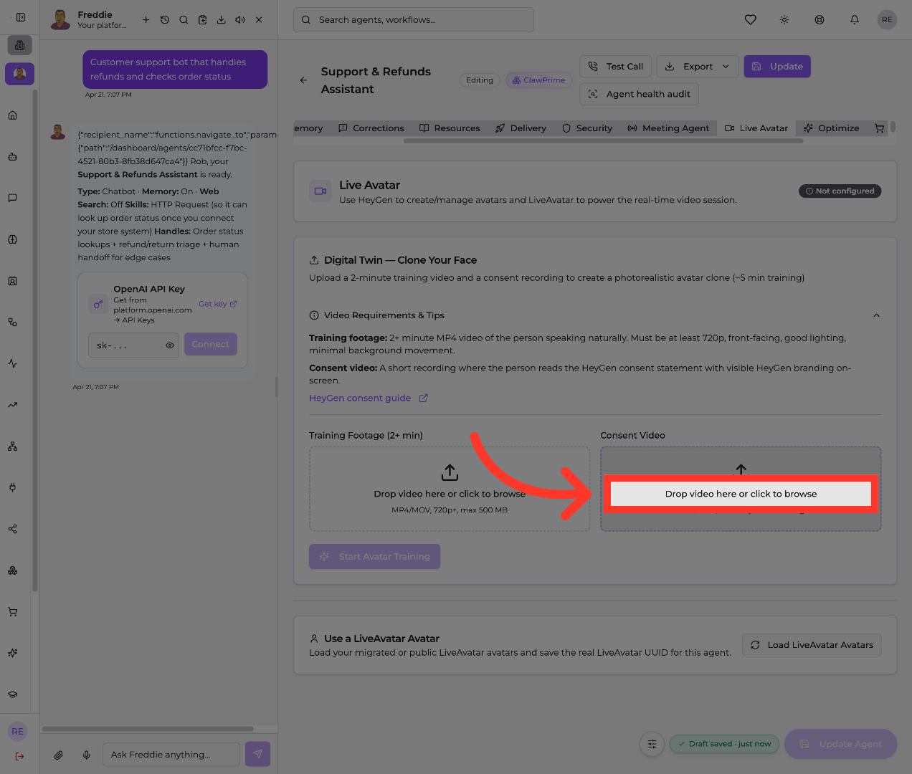Open the org hierarchy icon in sidebar
The height and width of the screenshot is (774, 912).
(12, 446)
